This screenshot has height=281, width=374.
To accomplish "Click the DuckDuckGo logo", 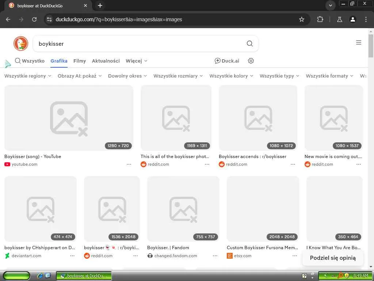I will point(21,44).
